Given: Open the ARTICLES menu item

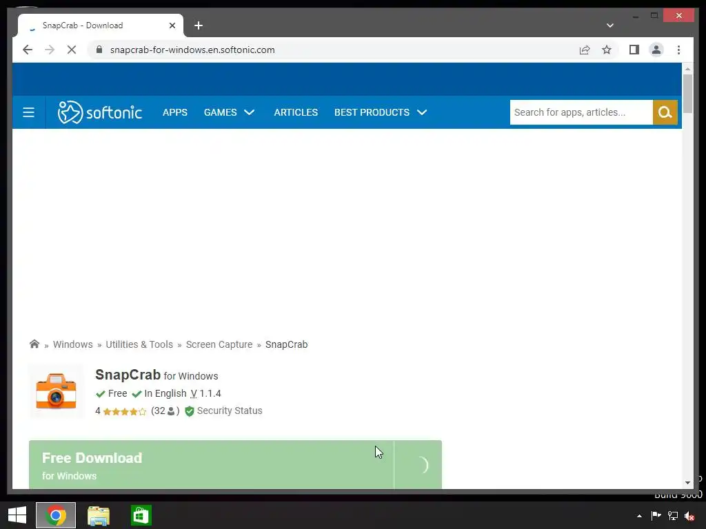Looking at the screenshot, I should tap(296, 112).
